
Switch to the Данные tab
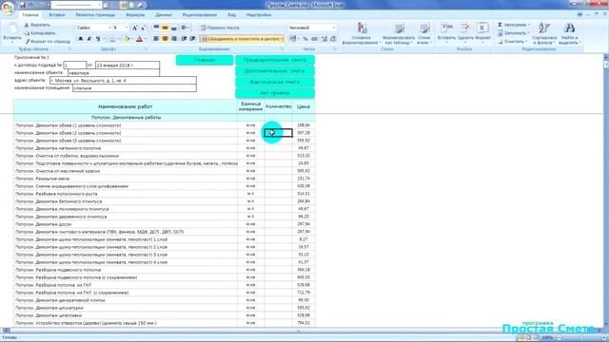[x=164, y=15]
